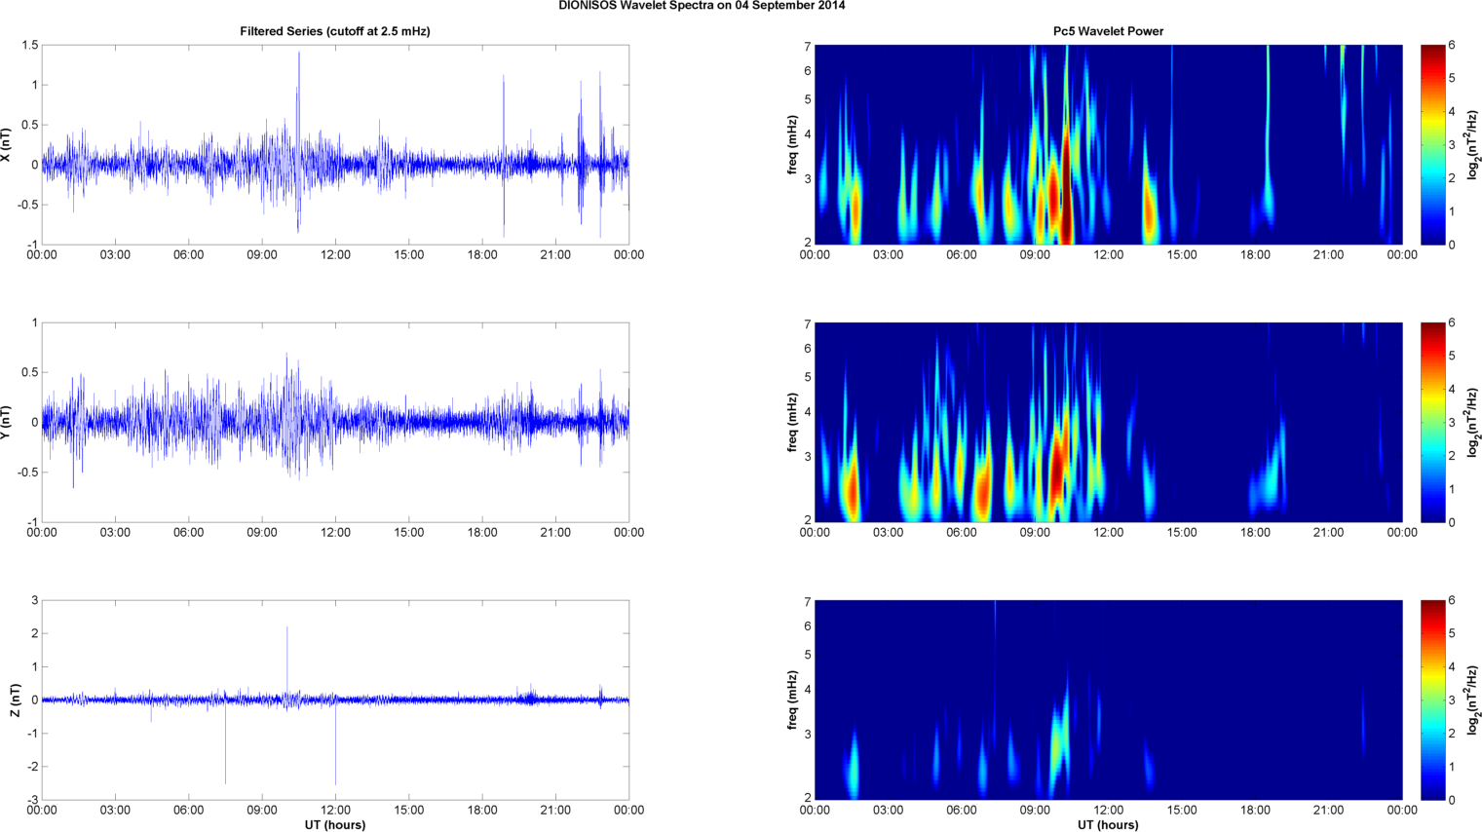This screenshot has height=832, width=1482.
Task: Click the X component wavelet power spectrogram
Action: 1108,144
